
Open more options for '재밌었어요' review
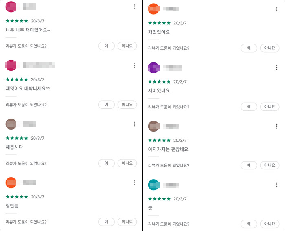click(276, 9)
